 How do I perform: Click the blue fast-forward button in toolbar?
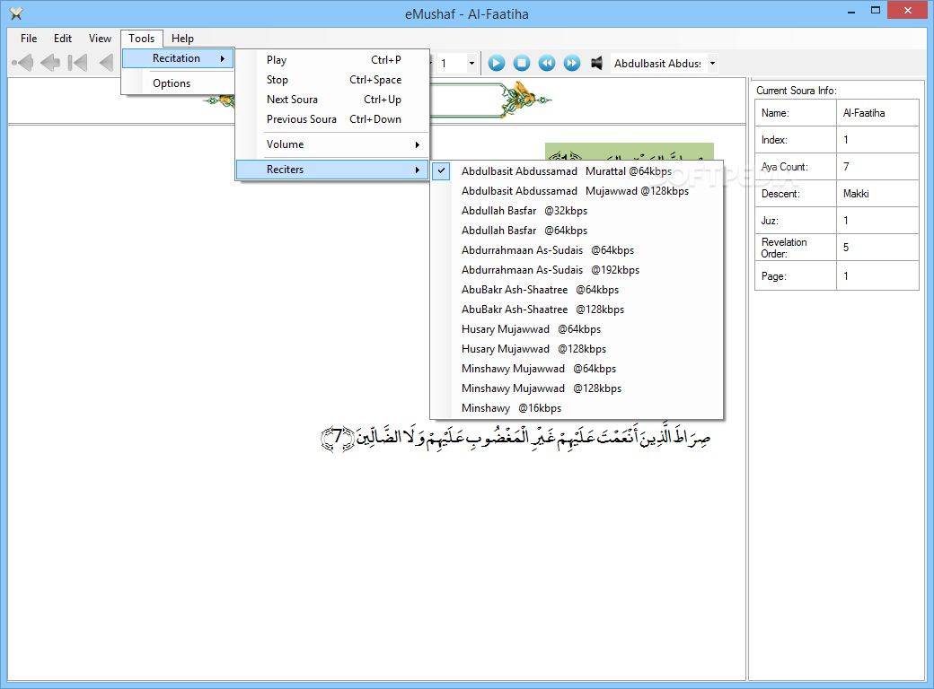click(x=572, y=63)
